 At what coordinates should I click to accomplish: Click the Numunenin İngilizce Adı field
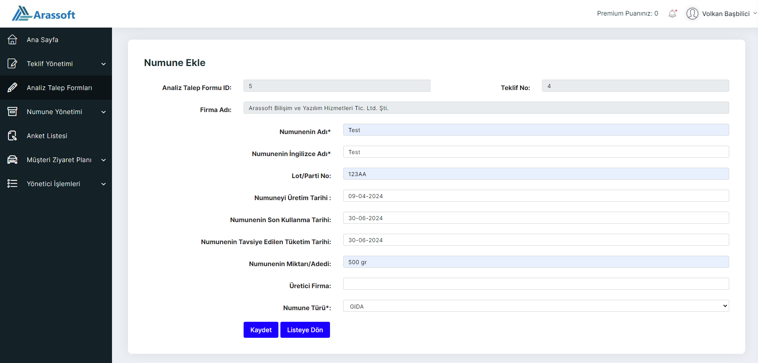[536, 152]
